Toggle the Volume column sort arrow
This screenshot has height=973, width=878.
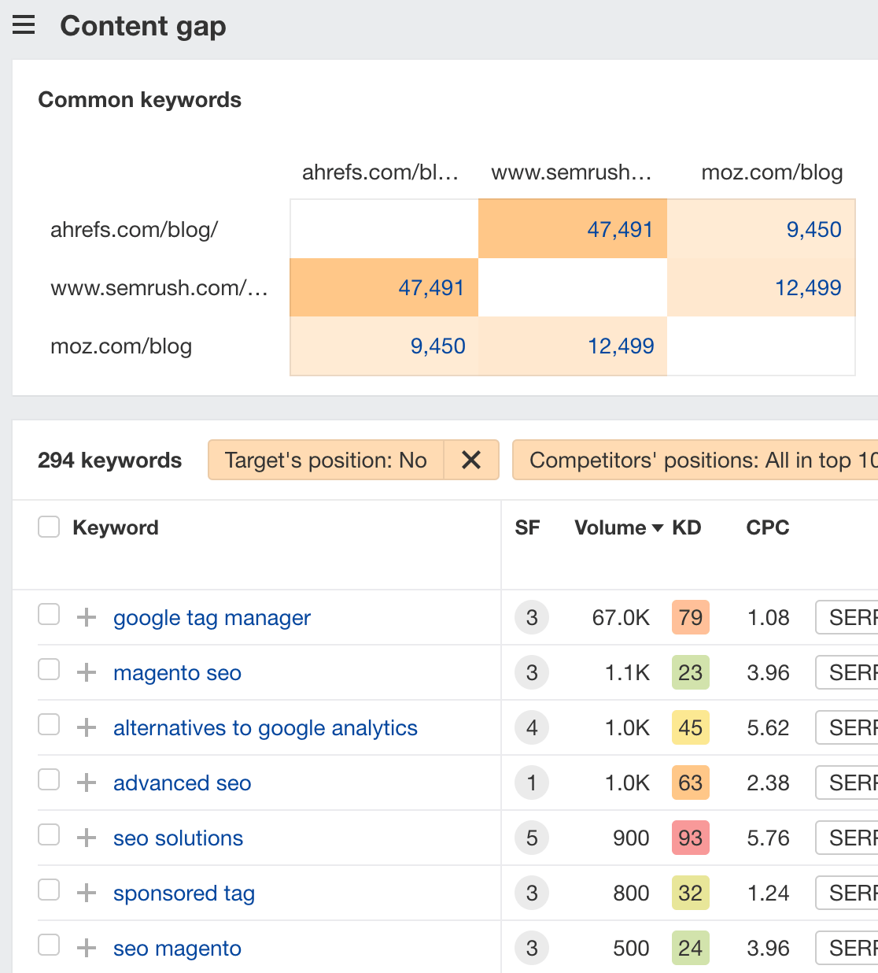658,528
